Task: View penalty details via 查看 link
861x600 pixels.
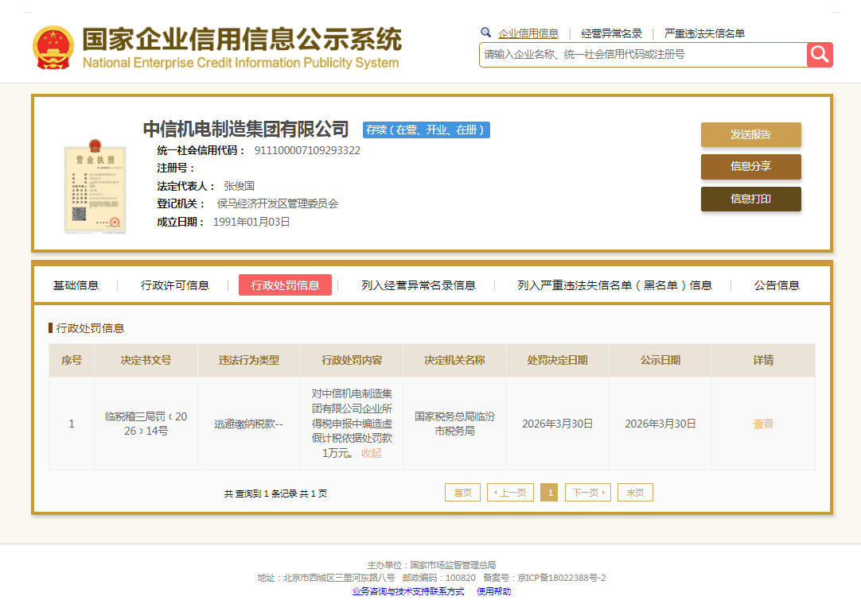Action: pyautogui.click(x=763, y=424)
